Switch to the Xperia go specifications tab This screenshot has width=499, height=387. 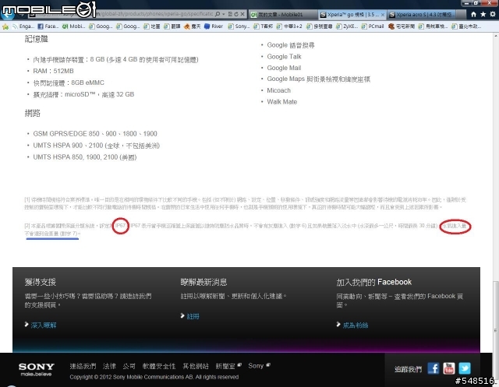click(x=352, y=15)
